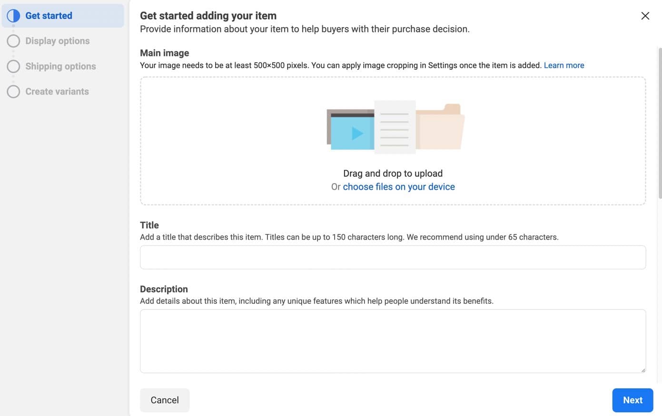Screen dimensions: 662x416
Task: Open the Shipping options step
Action: tap(60, 66)
